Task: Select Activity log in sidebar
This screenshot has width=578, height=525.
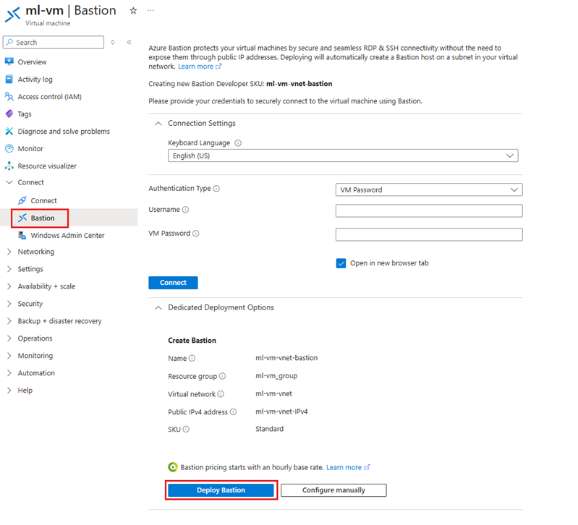Action: [x=35, y=80]
